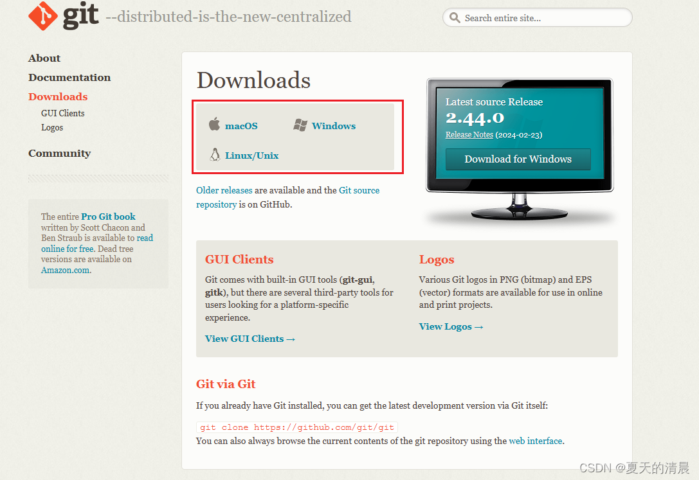The image size is (699, 480).
Task: Click the GUI Clients section heading
Action: (239, 259)
